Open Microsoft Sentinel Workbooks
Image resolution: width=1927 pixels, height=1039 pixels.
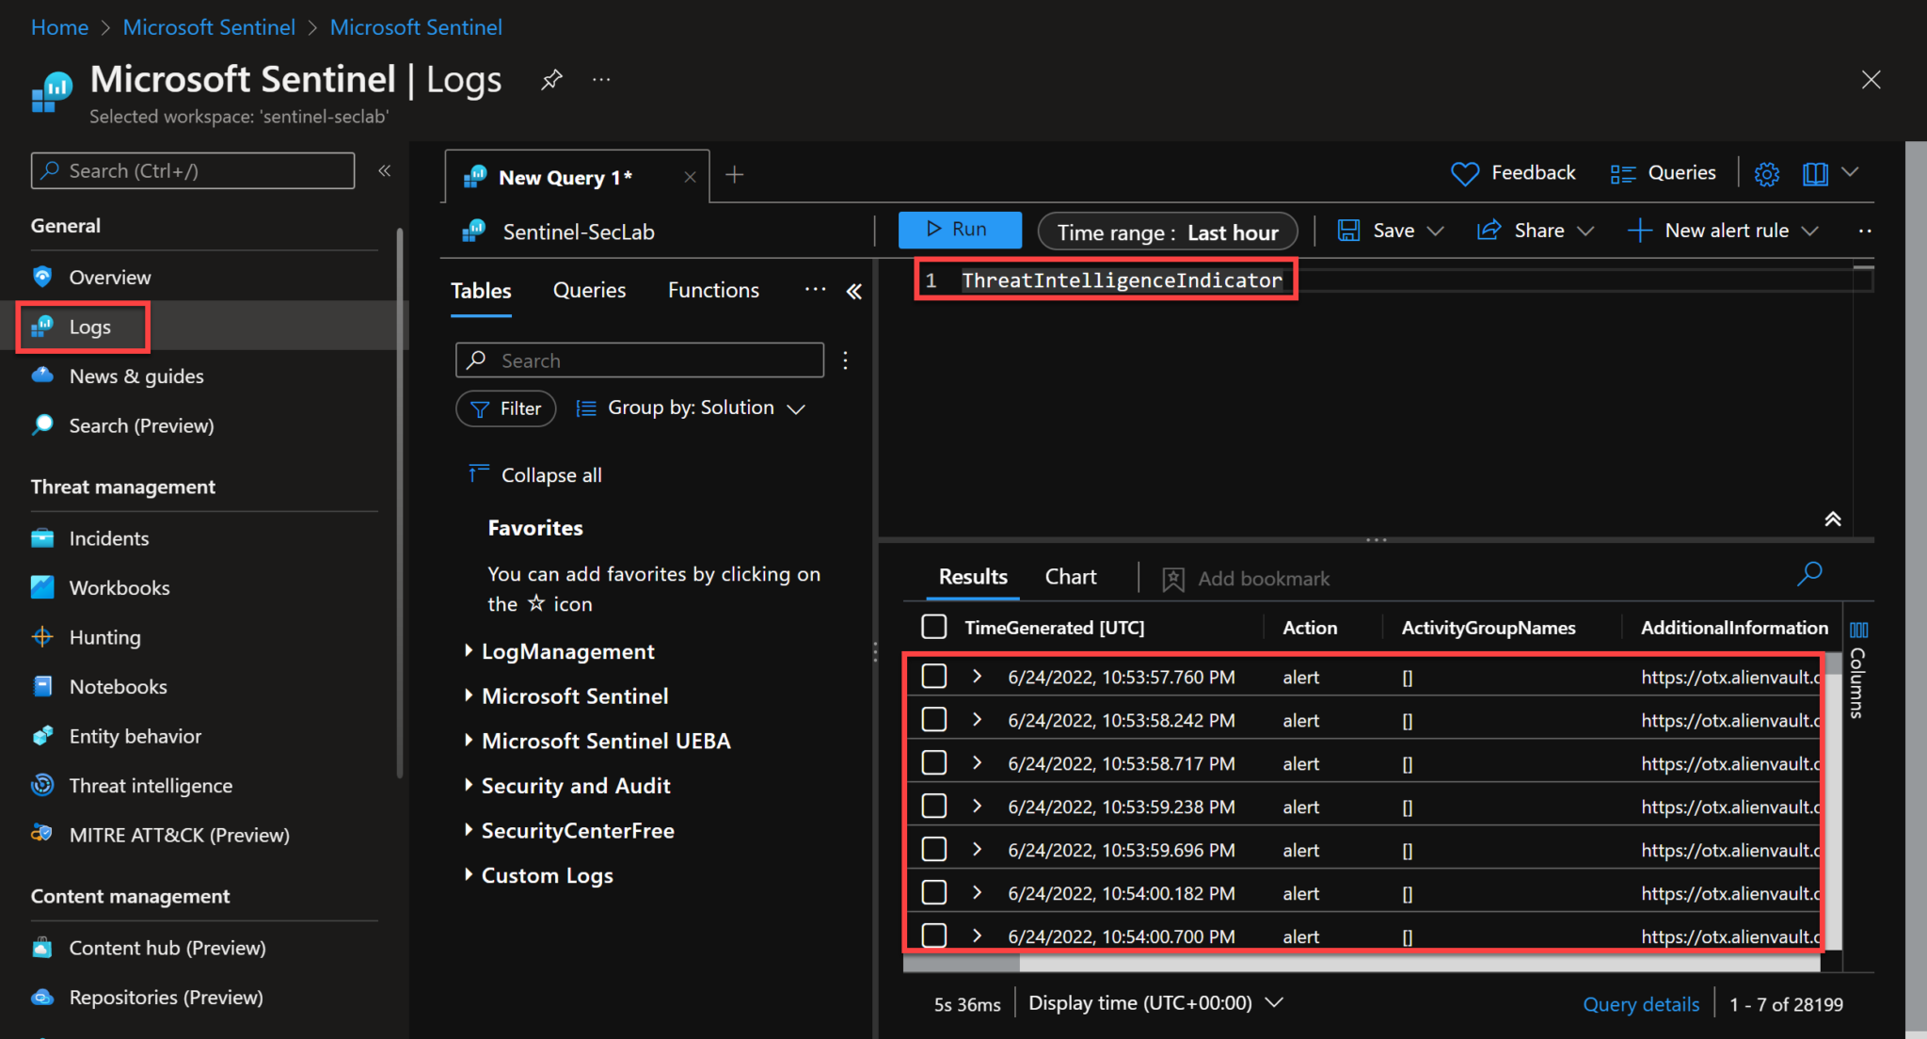[x=119, y=587]
